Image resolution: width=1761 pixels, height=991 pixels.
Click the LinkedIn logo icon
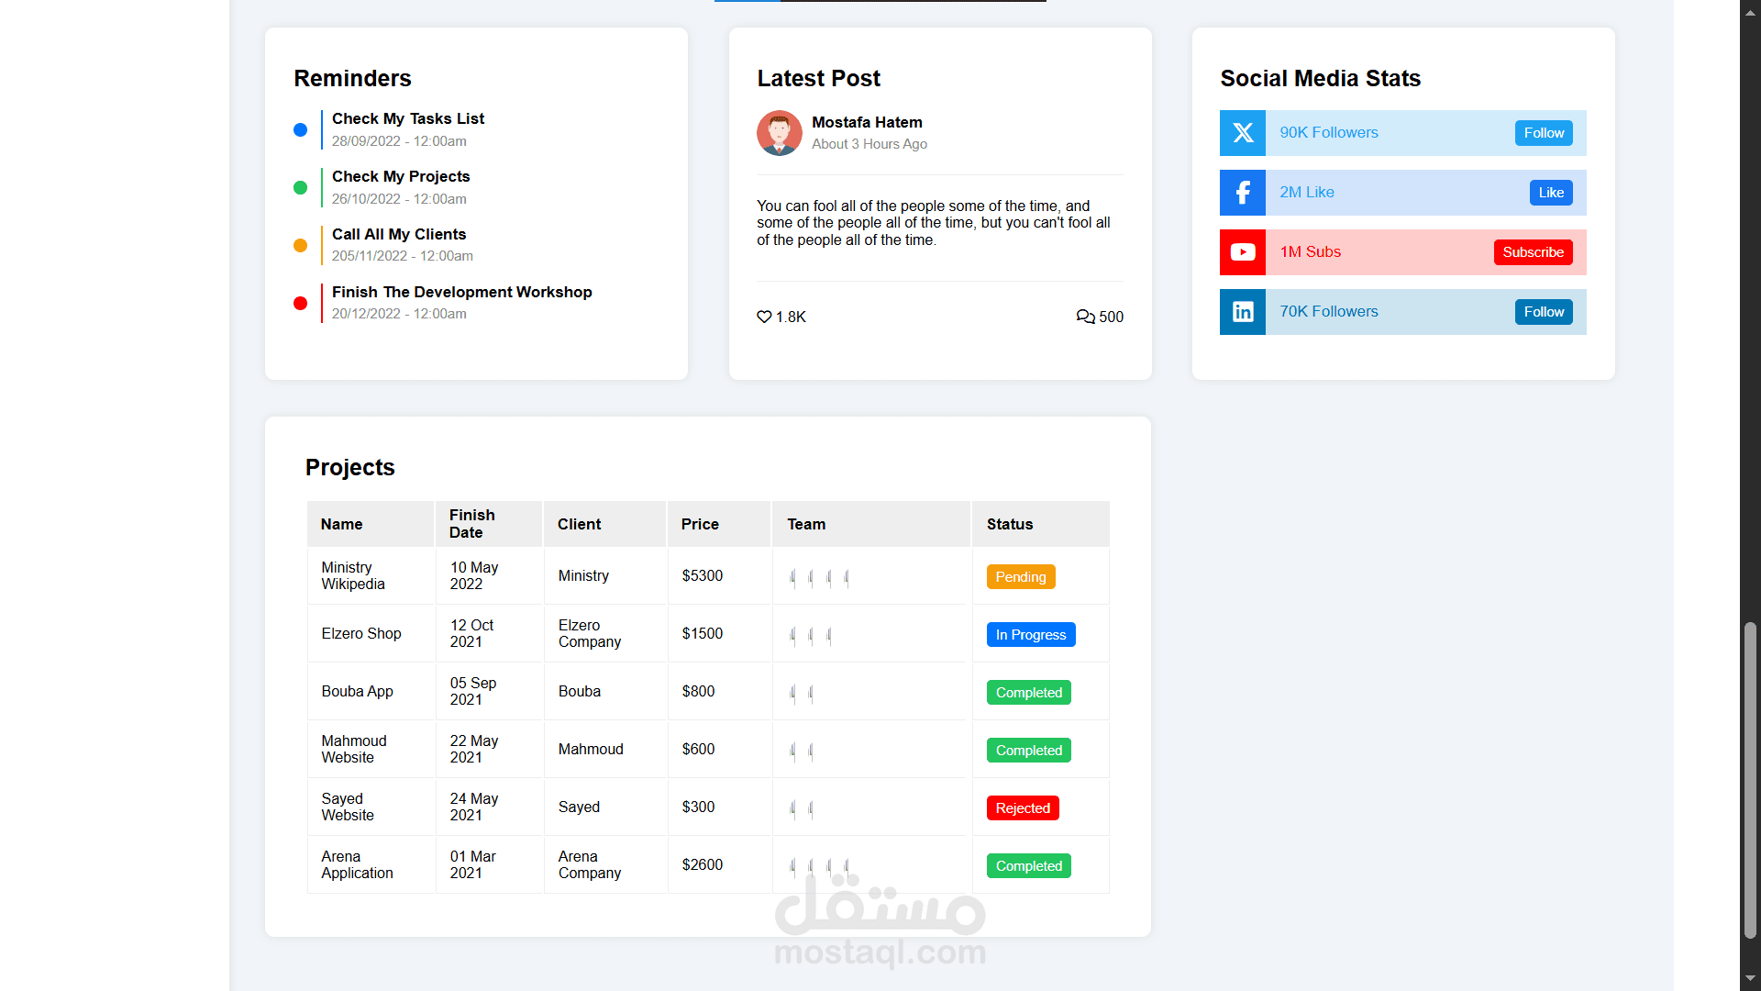pyautogui.click(x=1243, y=312)
